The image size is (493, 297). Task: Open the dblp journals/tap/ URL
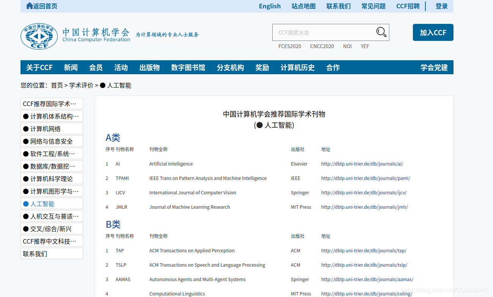tap(364, 251)
